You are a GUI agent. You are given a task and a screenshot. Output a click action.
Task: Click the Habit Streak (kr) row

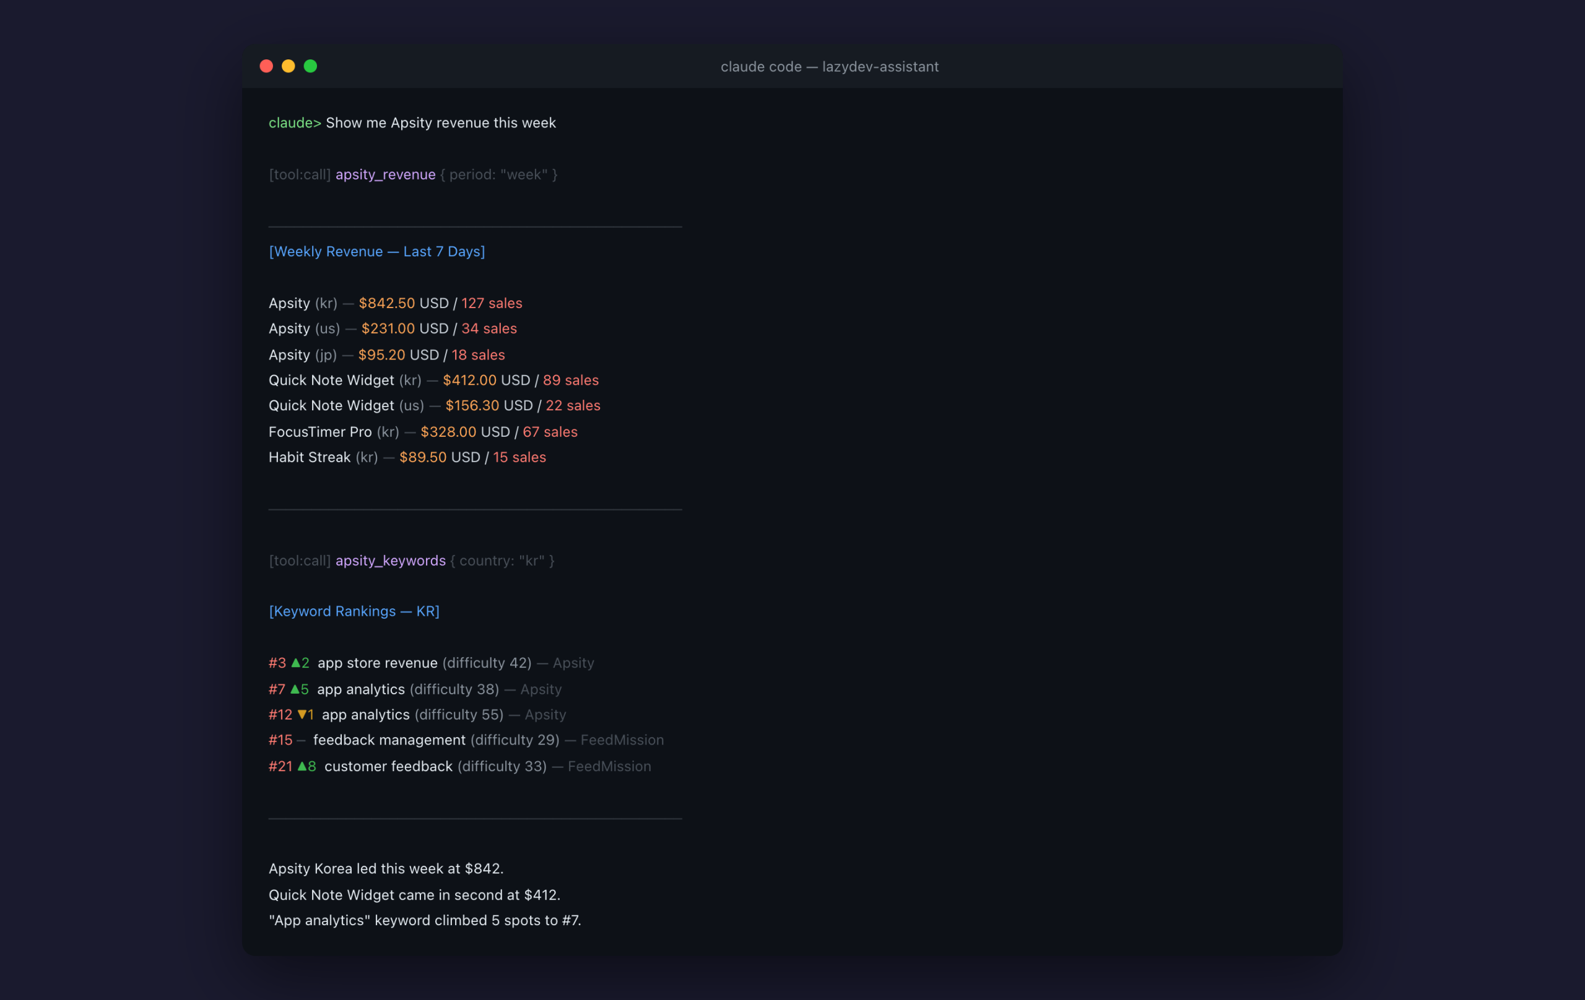tap(407, 457)
